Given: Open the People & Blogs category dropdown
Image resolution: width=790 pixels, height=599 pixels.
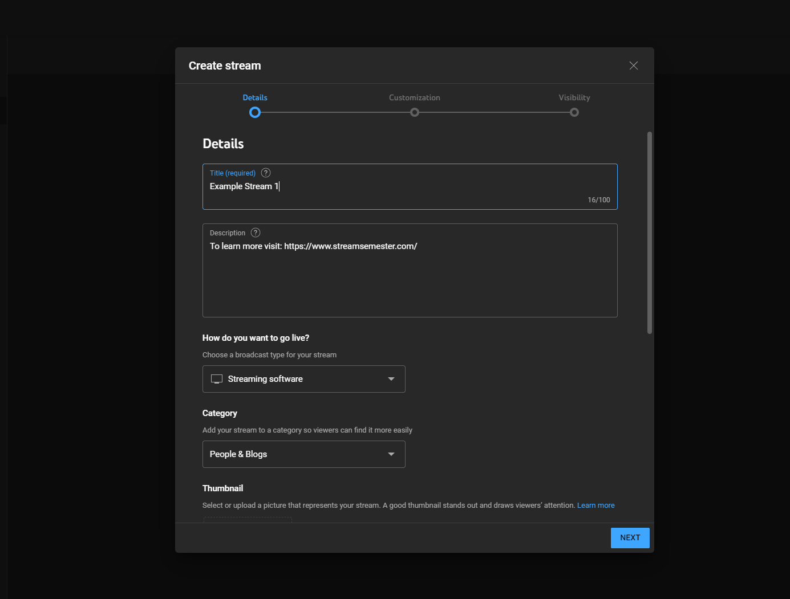Looking at the screenshot, I should point(303,454).
